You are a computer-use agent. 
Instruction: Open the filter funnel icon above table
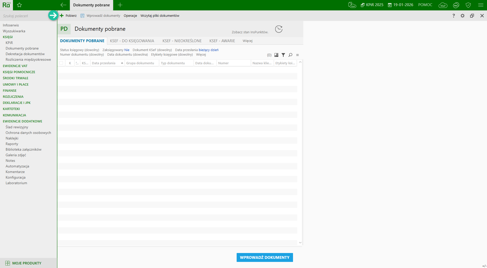(x=283, y=55)
